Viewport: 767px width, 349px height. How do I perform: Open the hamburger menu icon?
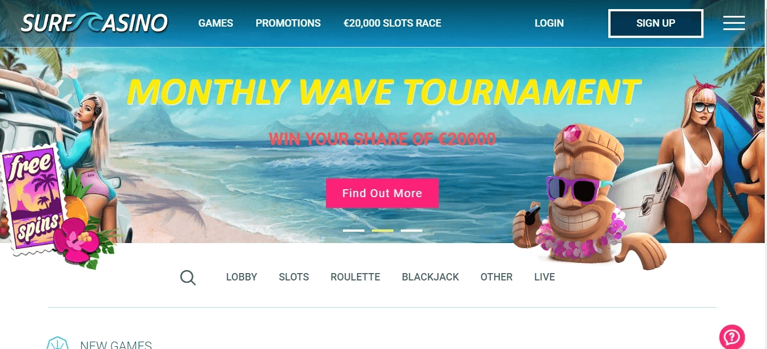tap(734, 23)
